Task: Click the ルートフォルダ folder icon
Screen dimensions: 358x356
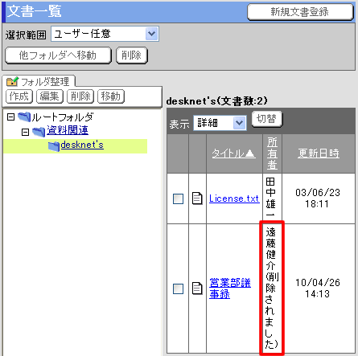Action: 24,117
